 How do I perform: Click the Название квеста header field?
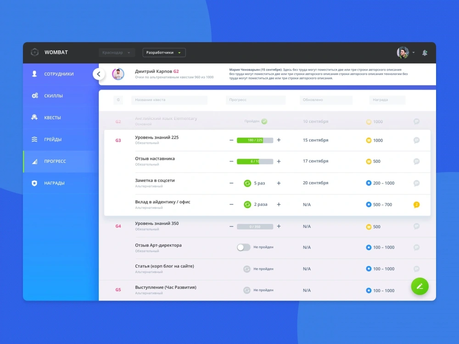(169, 100)
